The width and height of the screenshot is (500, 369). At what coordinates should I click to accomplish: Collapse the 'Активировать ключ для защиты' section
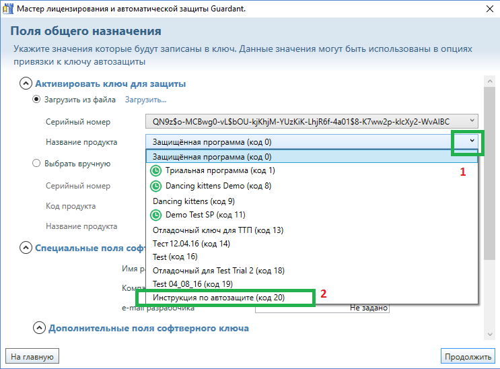pyautogui.click(x=26, y=83)
